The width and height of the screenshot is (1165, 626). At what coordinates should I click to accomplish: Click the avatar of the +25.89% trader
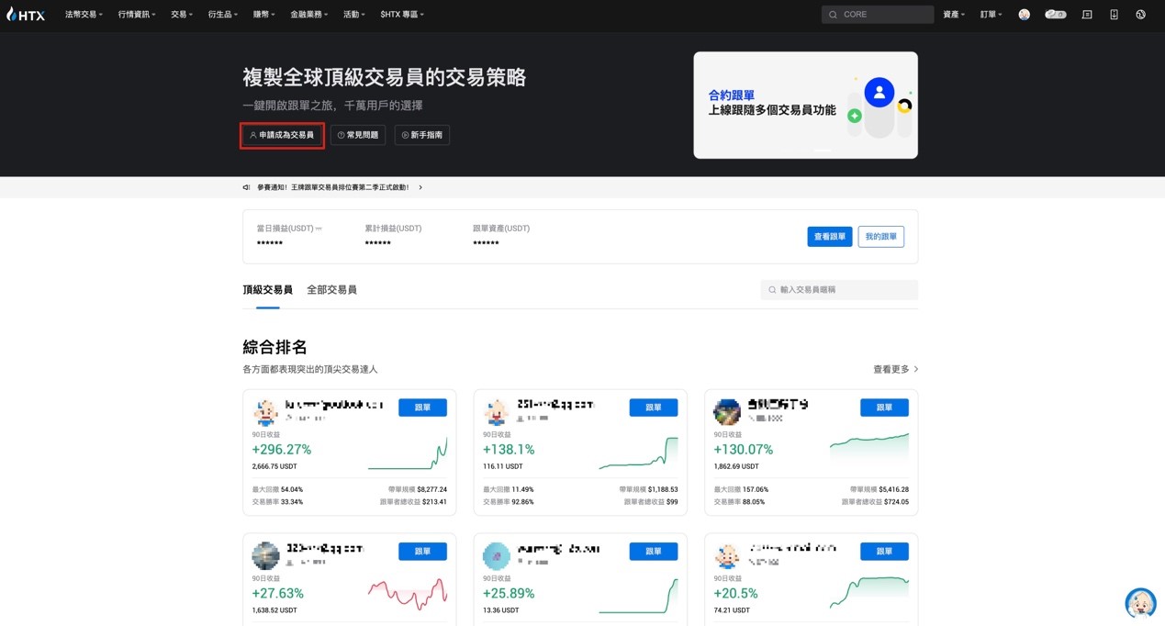[497, 555]
